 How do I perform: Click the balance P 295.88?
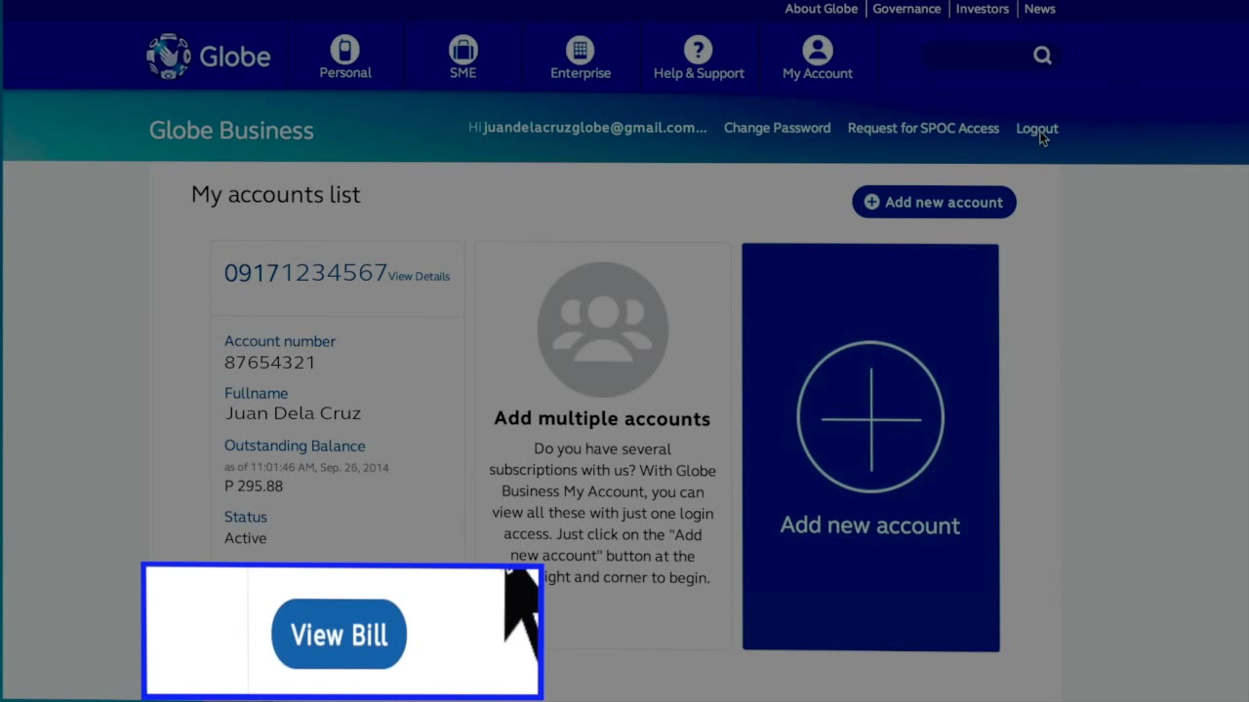point(254,486)
